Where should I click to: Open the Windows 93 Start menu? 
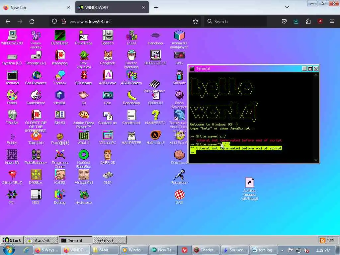pos(12,240)
